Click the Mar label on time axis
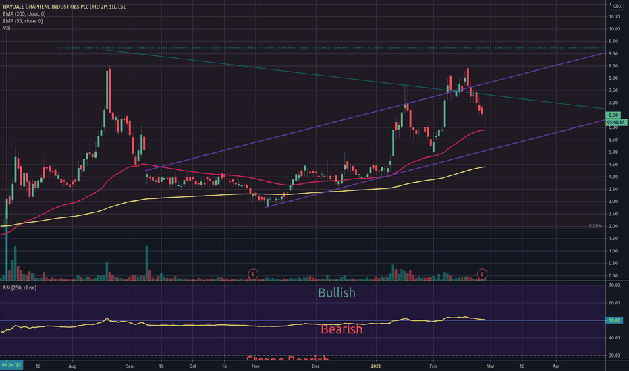Viewport: 629px width, 371px height. 491,366
